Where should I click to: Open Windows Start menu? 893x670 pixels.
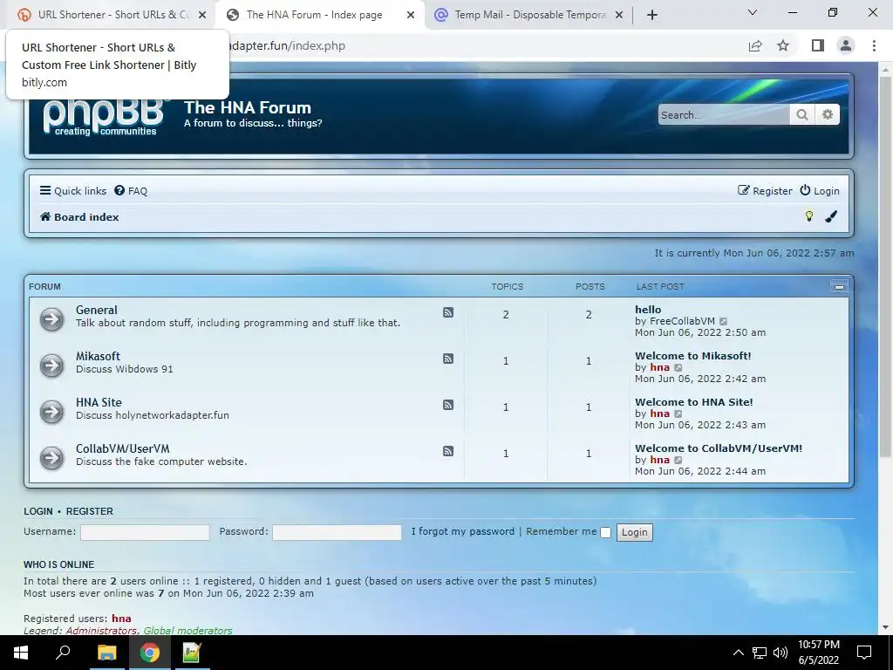[21, 653]
